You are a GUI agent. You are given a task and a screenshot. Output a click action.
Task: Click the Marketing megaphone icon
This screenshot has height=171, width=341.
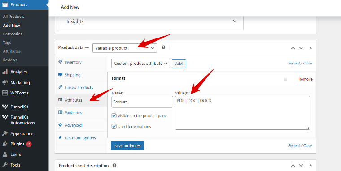pos(5,82)
